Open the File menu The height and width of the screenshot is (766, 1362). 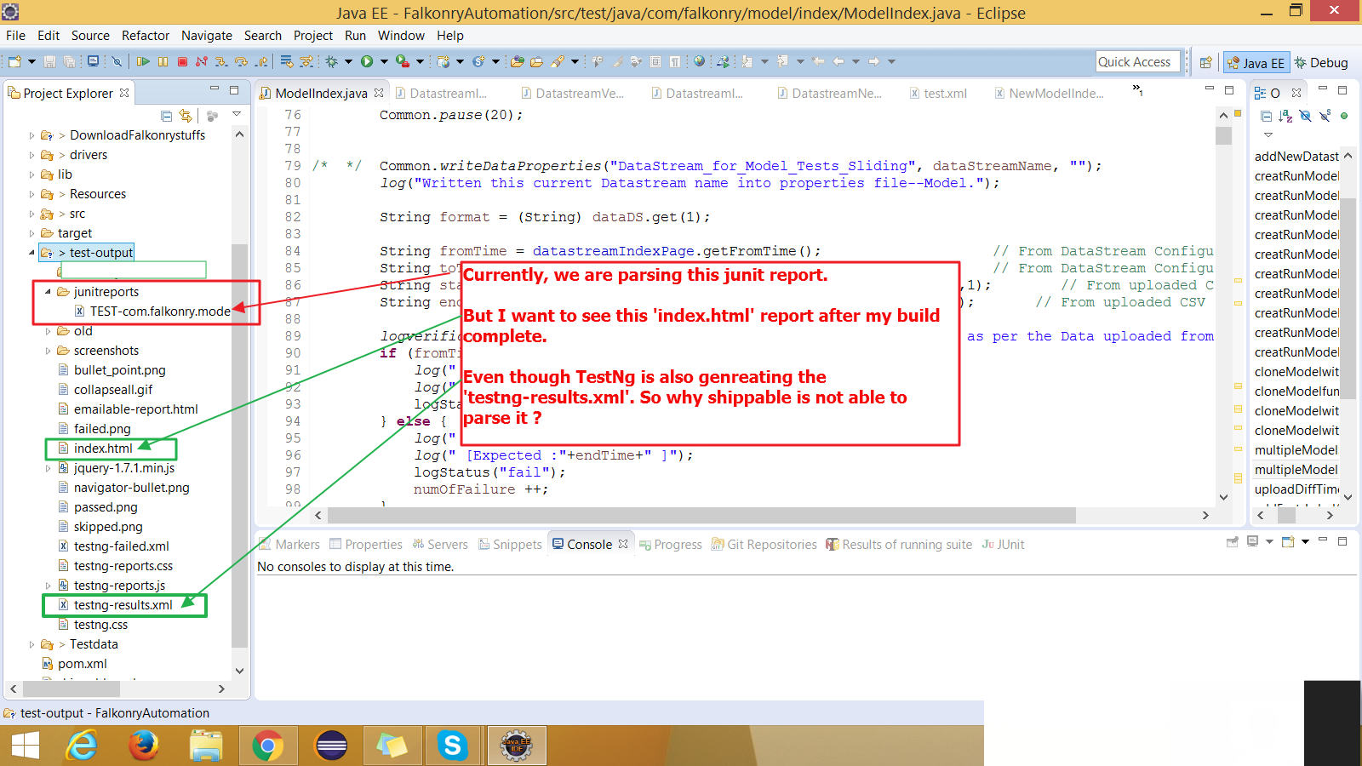coord(15,36)
